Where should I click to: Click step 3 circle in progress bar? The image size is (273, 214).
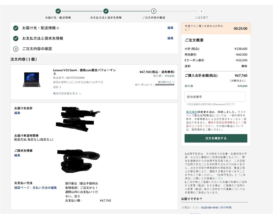[154, 11]
